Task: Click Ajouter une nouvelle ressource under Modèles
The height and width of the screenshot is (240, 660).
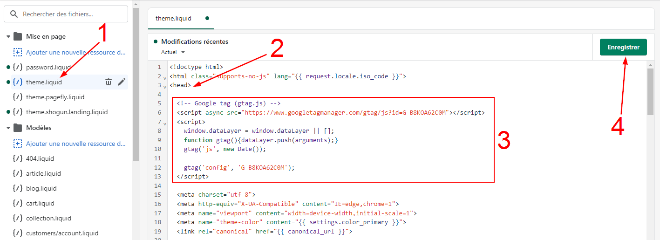Action: [75, 144]
